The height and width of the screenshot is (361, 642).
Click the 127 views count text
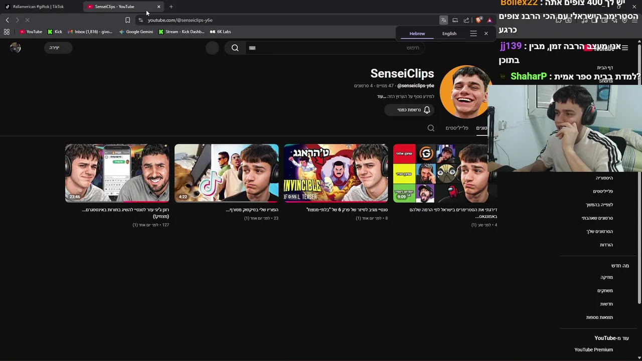(166, 225)
